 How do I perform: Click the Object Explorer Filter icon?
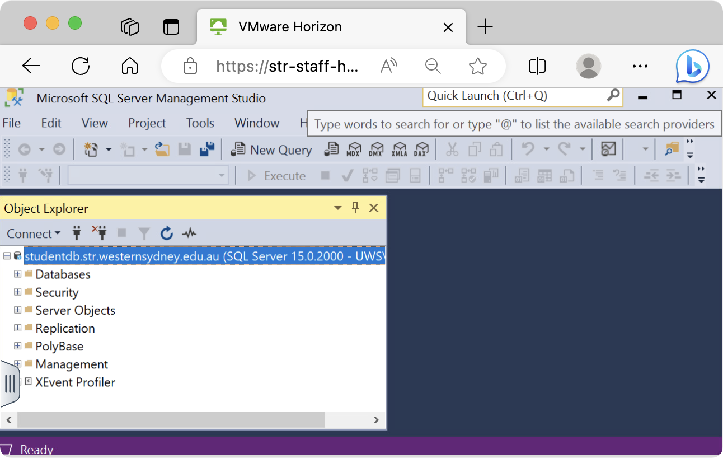point(144,233)
